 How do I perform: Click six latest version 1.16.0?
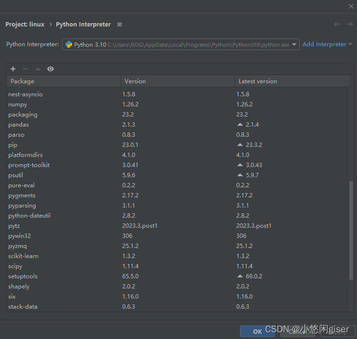tap(244, 297)
